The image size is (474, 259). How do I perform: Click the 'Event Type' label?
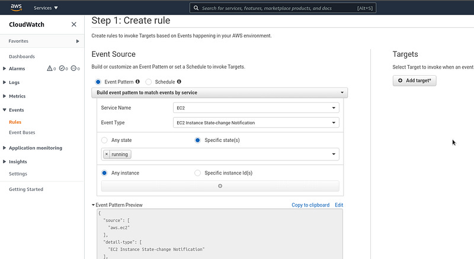pos(113,122)
